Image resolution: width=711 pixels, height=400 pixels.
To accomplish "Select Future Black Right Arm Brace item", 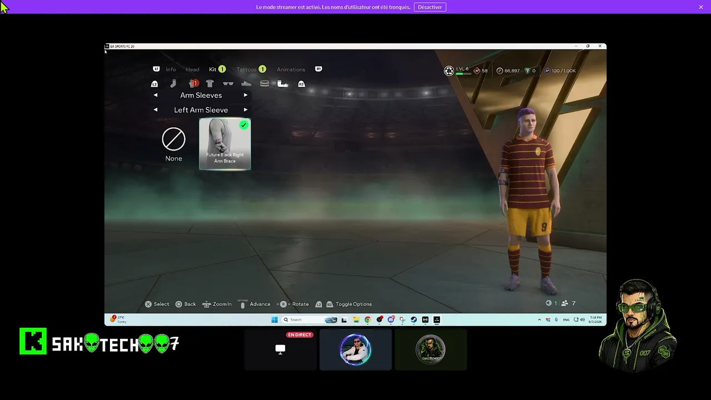I will (x=225, y=144).
